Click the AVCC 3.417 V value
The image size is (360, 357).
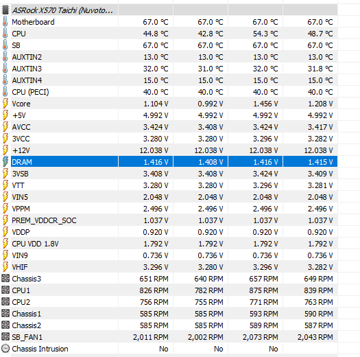[320, 127]
